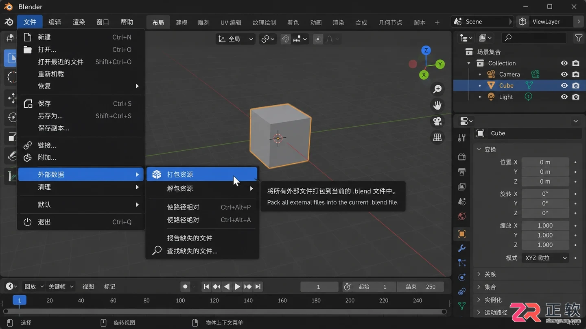Viewport: 586px width, 329px height.
Task: Switch orthographic/perspective grid icon
Action: coord(437,137)
